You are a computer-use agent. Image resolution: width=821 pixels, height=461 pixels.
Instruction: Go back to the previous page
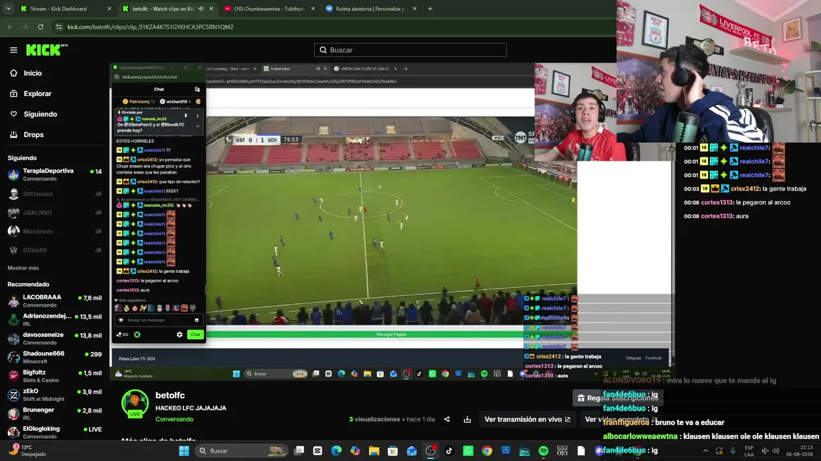tap(10, 27)
